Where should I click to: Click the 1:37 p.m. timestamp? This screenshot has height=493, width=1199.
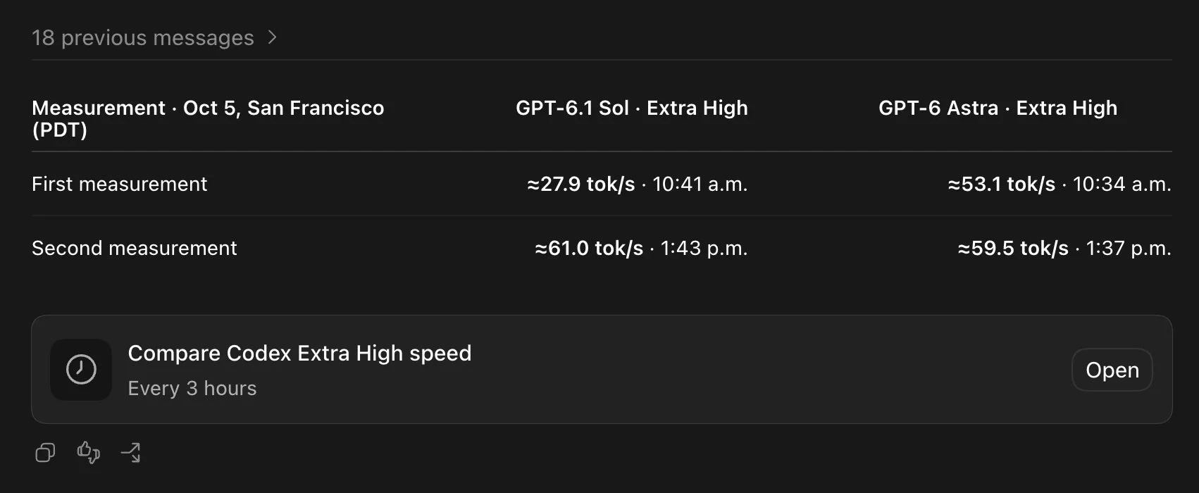point(1129,248)
